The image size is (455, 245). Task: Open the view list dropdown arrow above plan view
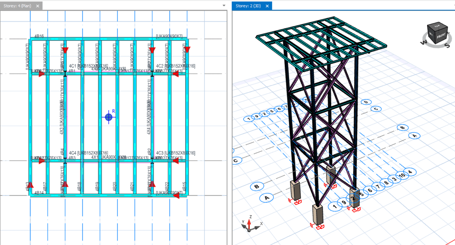[224, 5]
